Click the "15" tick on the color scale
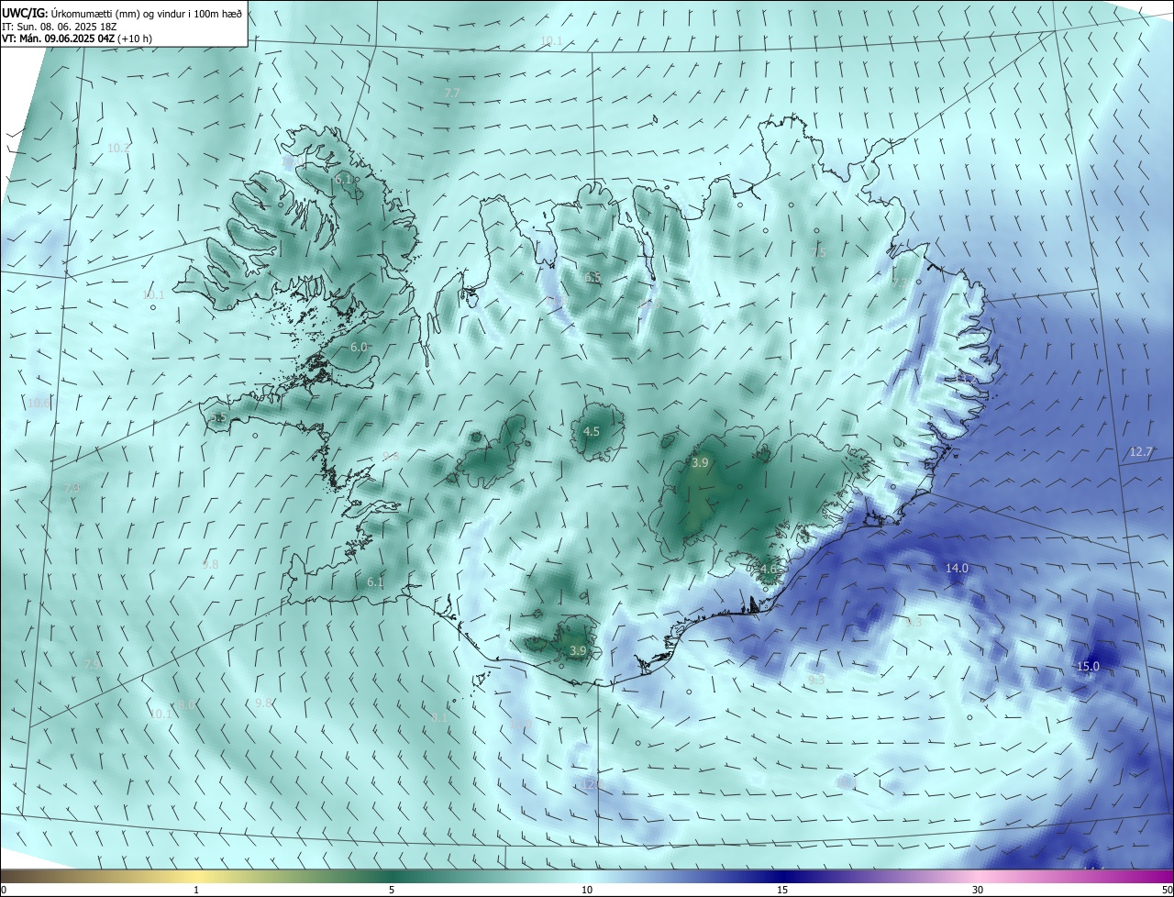Viewport: 1174px width, 897px height. (782, 890)
